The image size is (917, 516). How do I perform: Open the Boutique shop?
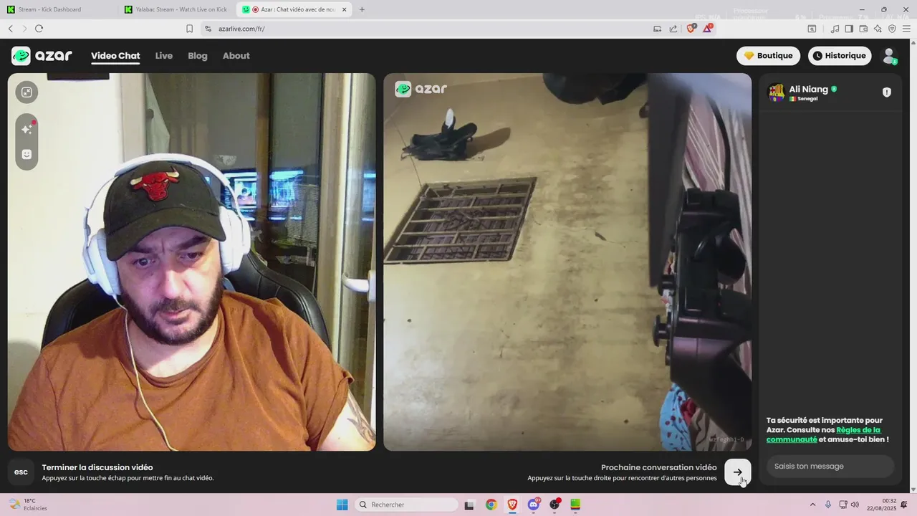(768, 56)
